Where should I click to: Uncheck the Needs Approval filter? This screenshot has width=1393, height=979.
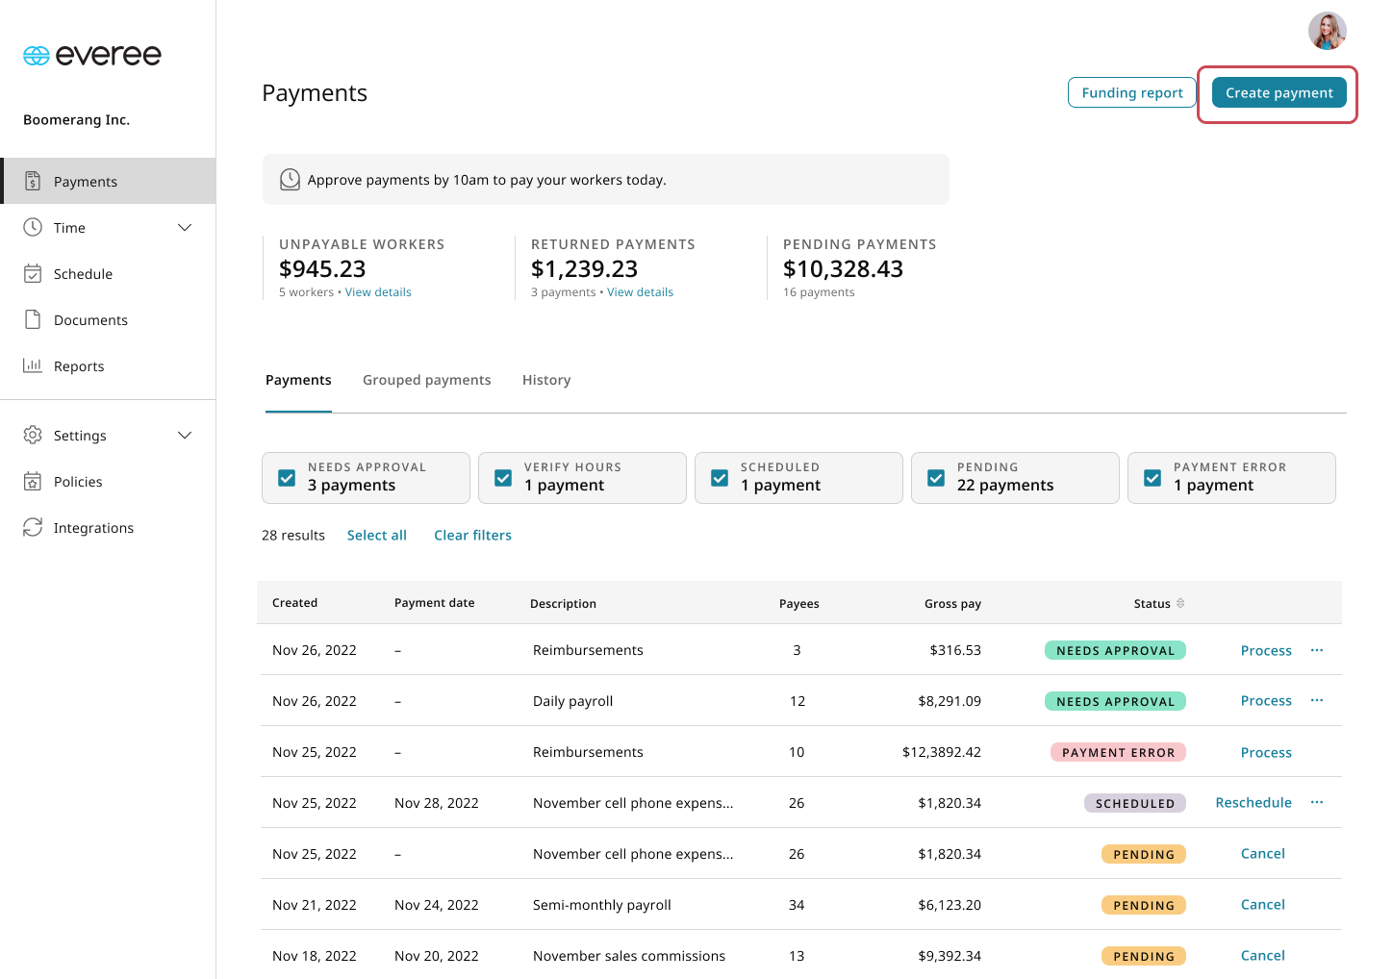(x=286, y=477)
